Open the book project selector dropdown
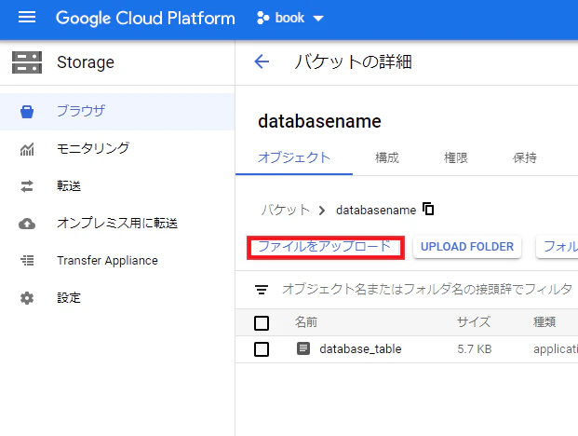This screenshot has height=436, width=578. click(x=290, y=18)
